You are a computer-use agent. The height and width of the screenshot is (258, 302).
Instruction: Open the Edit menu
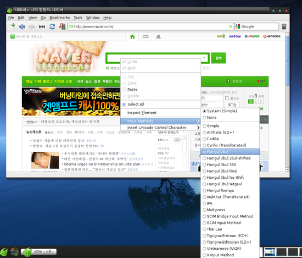[21, 18]
